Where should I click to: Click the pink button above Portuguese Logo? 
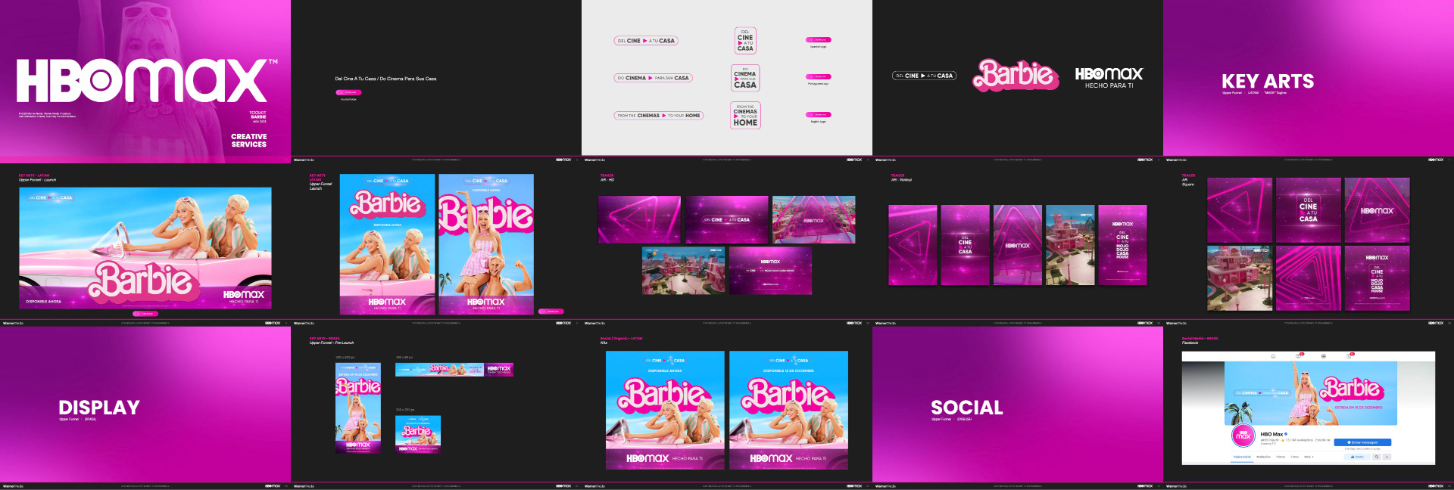(819, 76)
